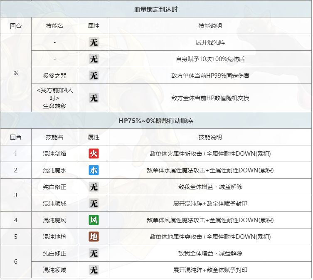Click round number 2 cell

click(x=16, y=170)
